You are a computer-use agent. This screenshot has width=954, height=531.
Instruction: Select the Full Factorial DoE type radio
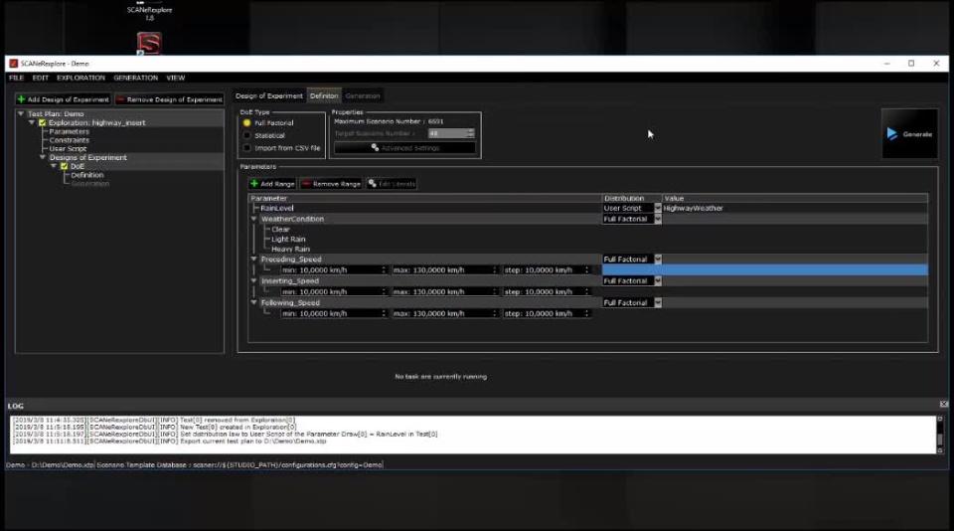point(247,123)
